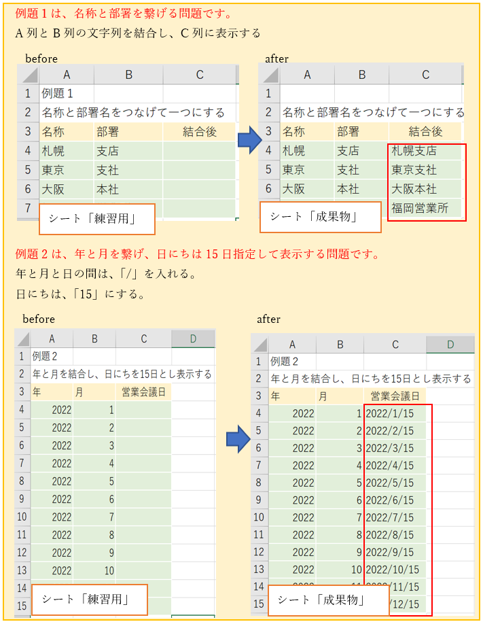The width and height of the screenshot is (483, 624).
Task: Click the select-all corner in Example 1 after sheet
Action: coord(268,75)
